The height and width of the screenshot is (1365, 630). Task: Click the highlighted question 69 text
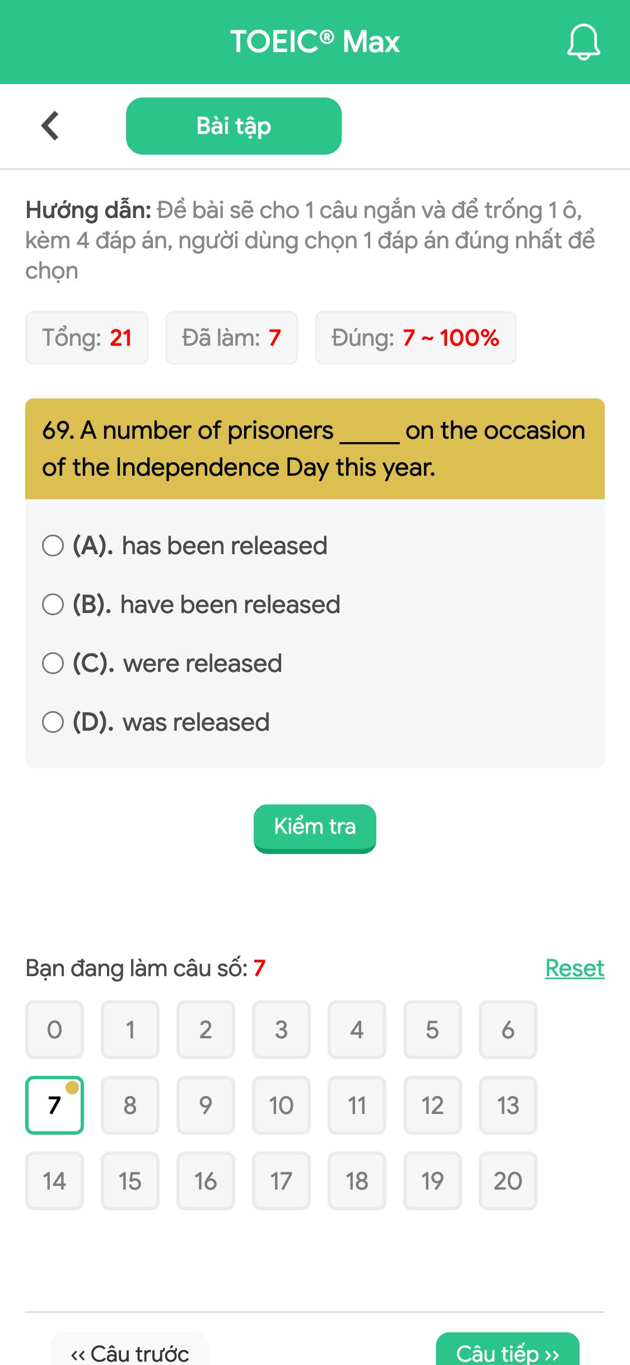315,448
